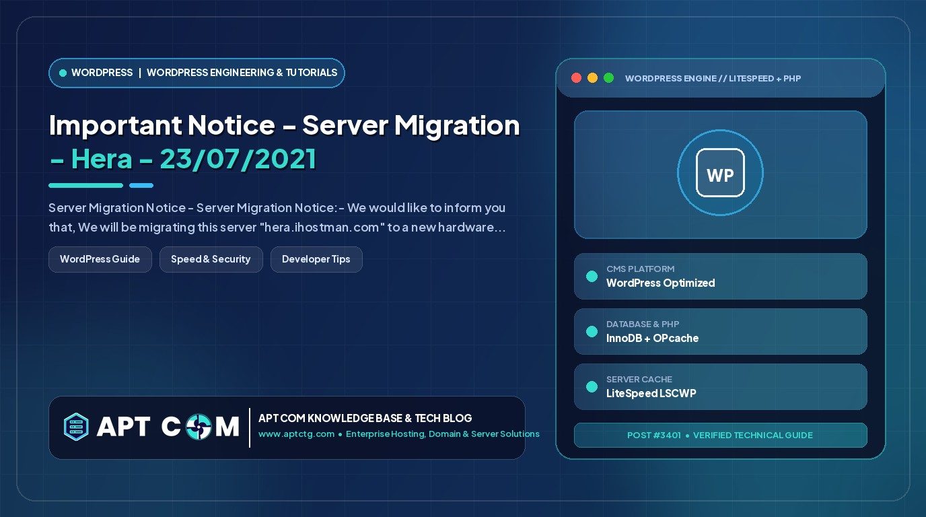This screenshot has height=517, width=926.
Task: Click the Important Notice - Server Migration title
Action: (x=284, y=125)
